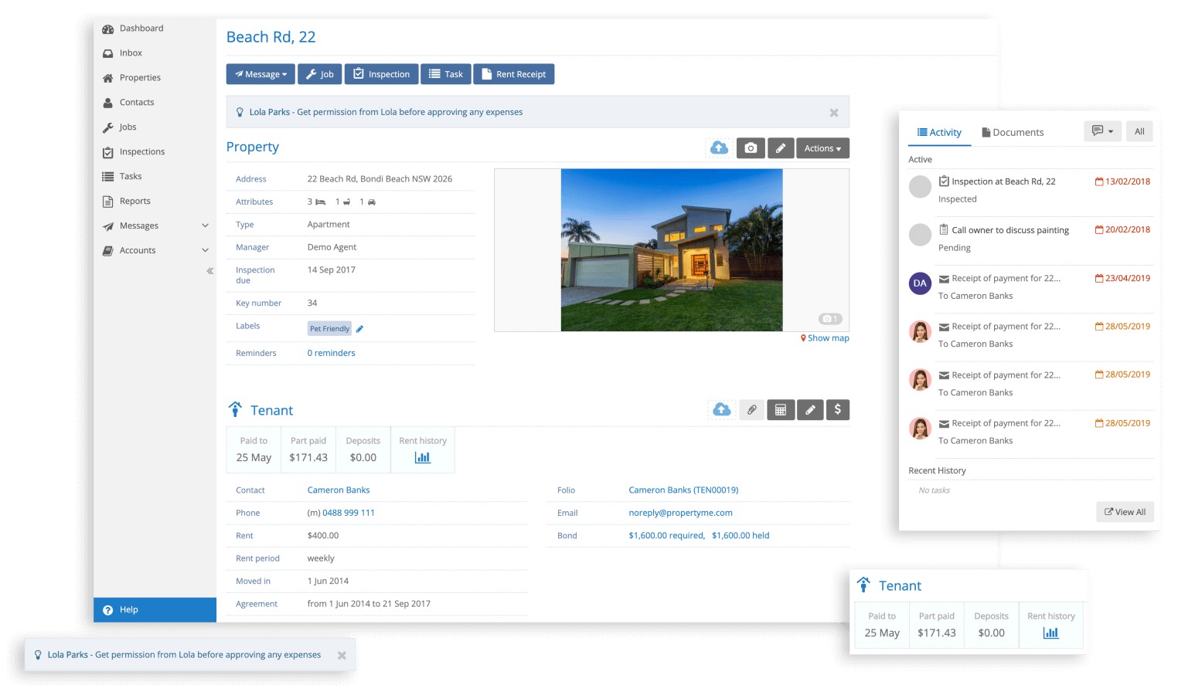
Task: Expand the Accounts section in the sidebar
Action: 138,249
